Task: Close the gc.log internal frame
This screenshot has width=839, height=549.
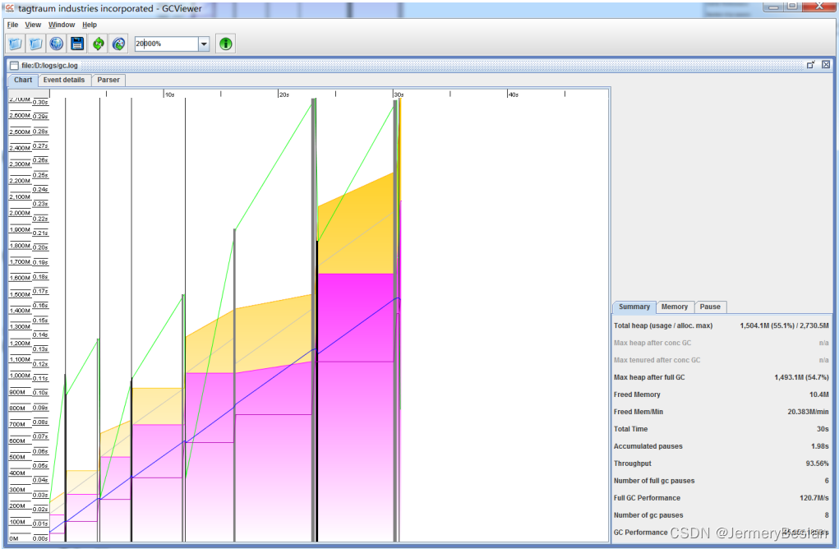Action: [826, 64]
